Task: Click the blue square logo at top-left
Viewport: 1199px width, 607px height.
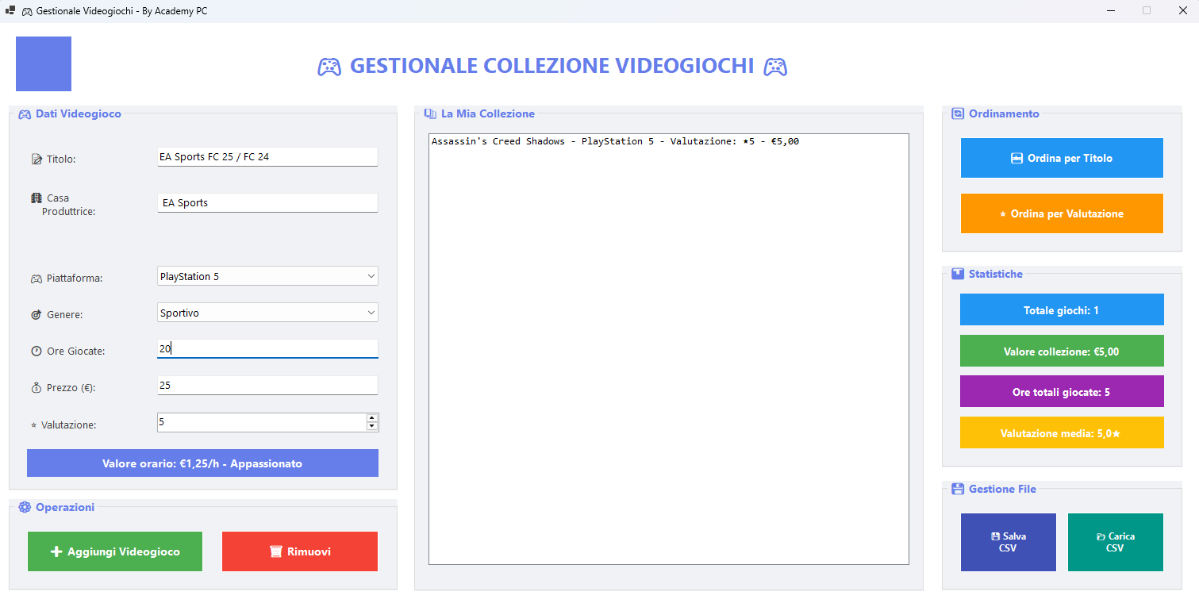Action: 44,63
